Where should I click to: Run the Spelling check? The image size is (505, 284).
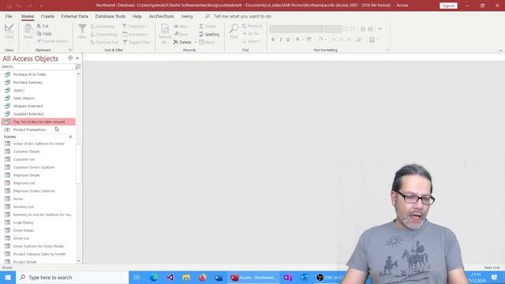209,34
